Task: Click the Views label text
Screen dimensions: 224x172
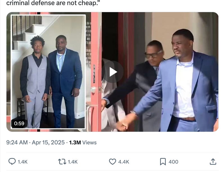Action: pyautogui.click(x=89, y=142)
